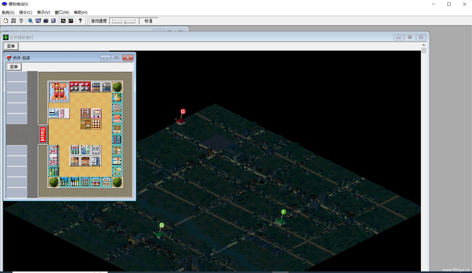Open the 帮助(H) menu

click(x=81, y=12)
